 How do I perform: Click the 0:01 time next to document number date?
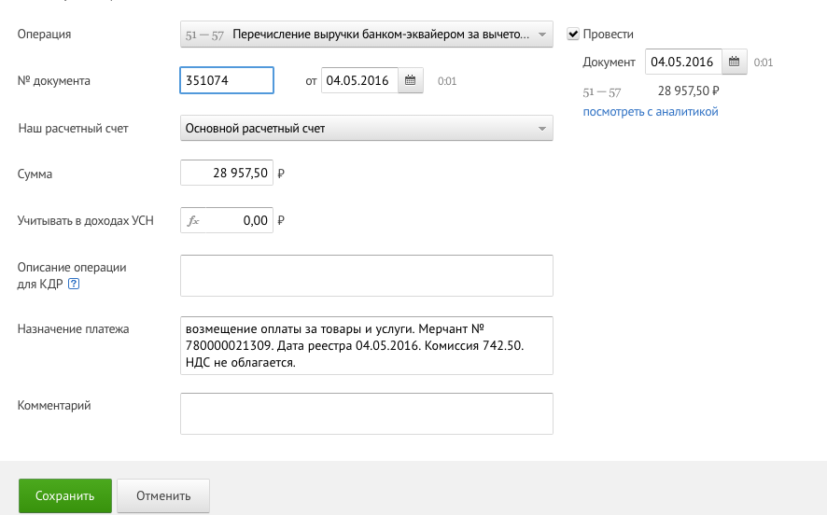(x=447, y=82)
